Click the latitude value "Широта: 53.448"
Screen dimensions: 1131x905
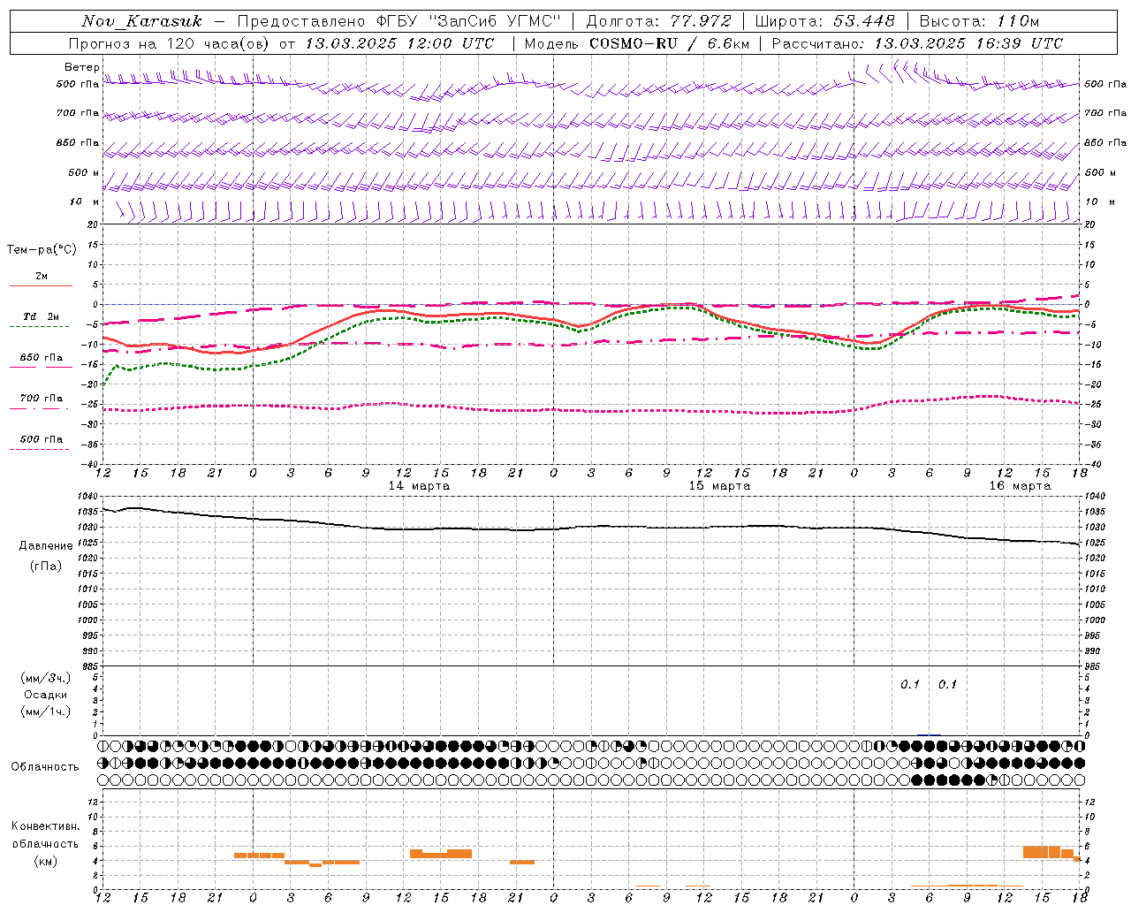[824, 21]
